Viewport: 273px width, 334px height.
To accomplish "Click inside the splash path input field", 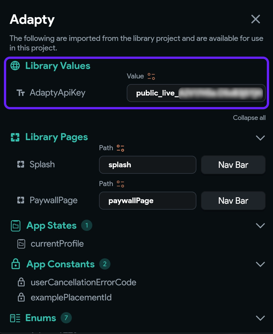I will click(x=147, y=165).
